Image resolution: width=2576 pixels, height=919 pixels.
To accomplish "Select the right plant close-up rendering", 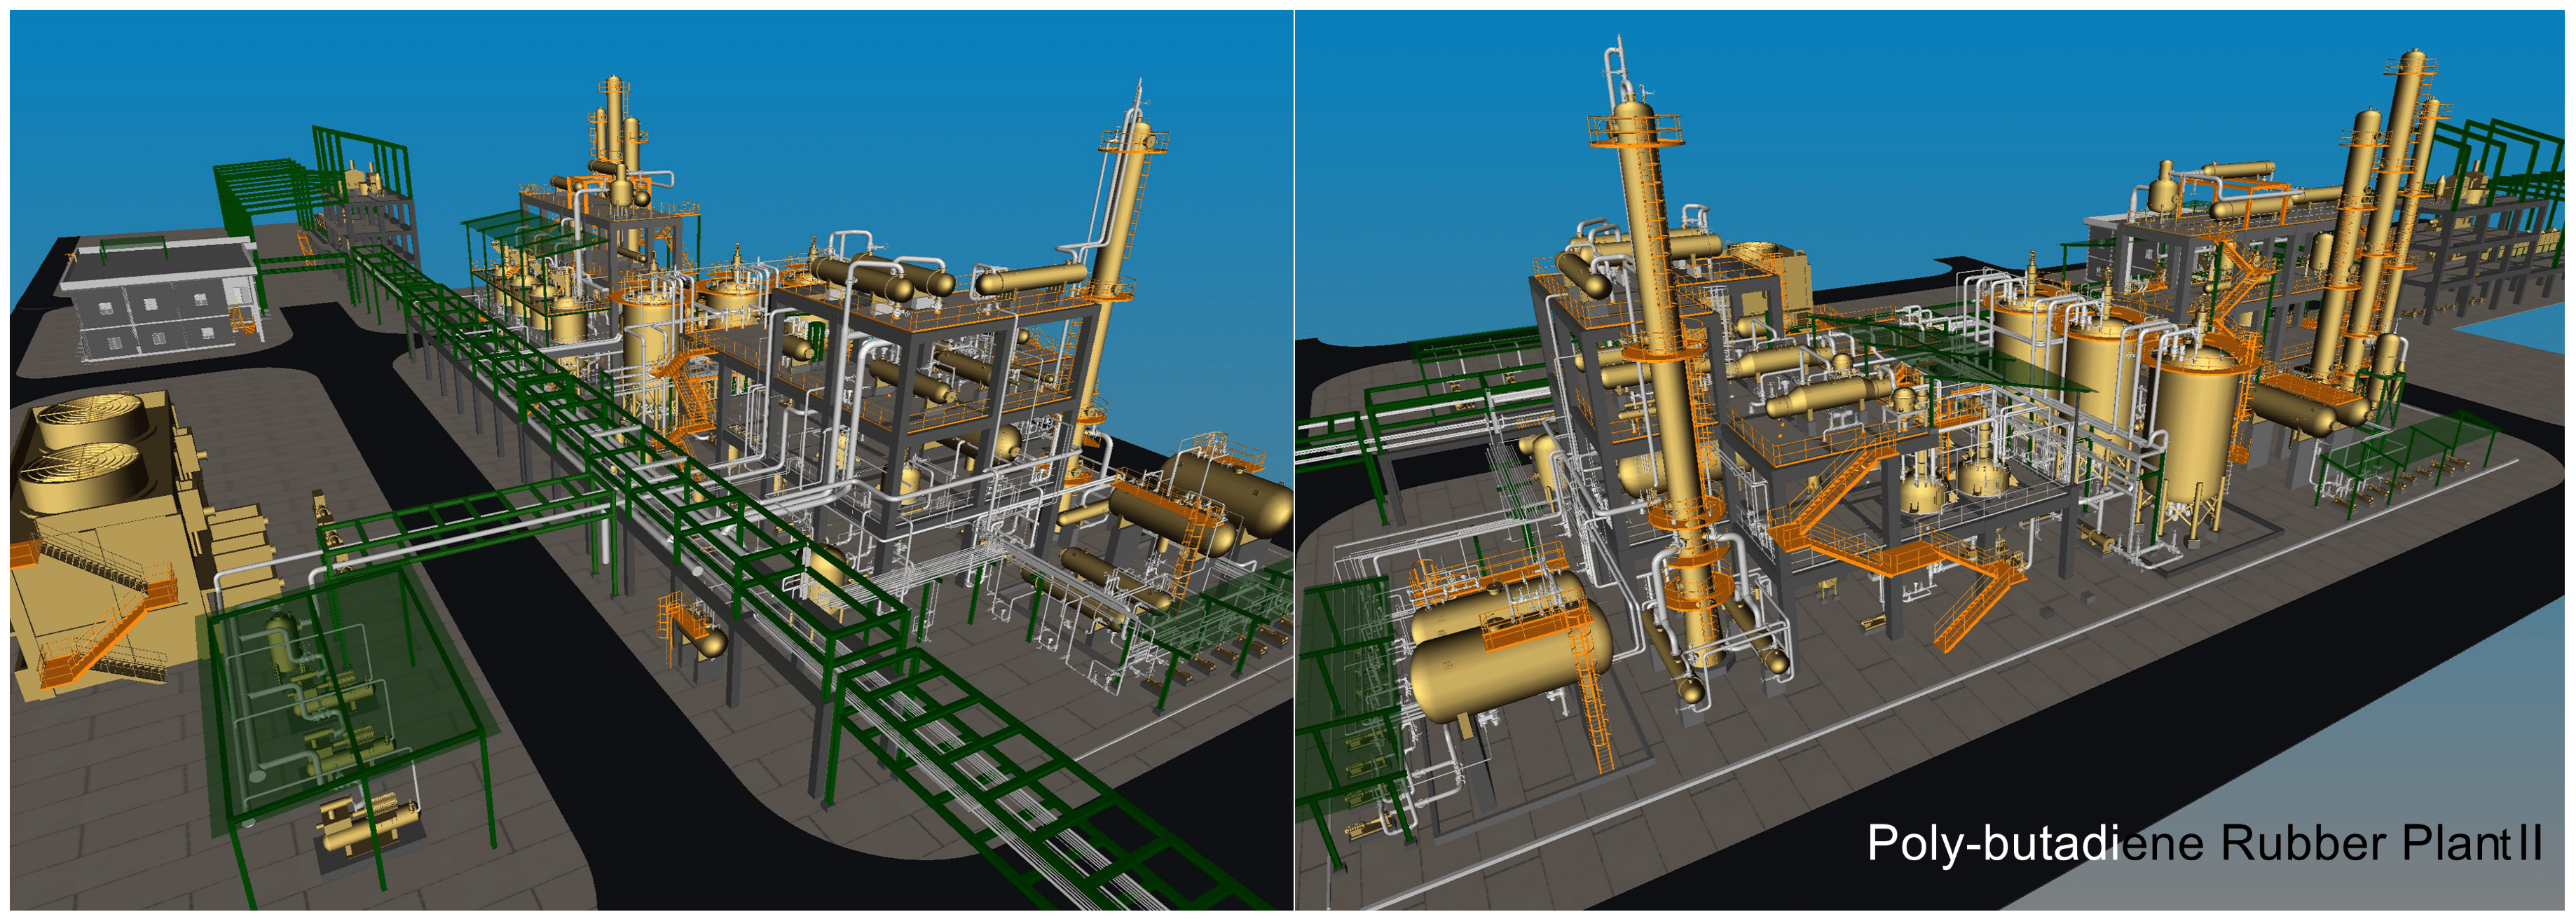I will point(1934,460).
